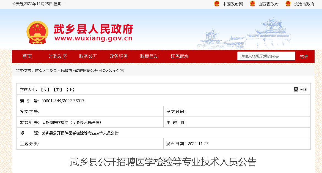Click the national emblem logo in the header

point(37,33)
